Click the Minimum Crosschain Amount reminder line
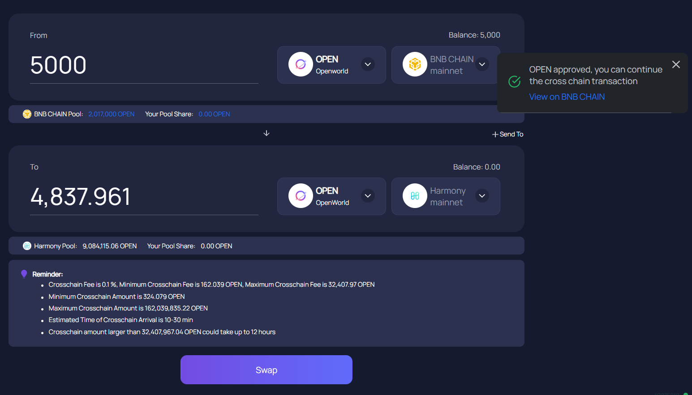The width and height of the screenshot is (692, 395). (116, 297)
